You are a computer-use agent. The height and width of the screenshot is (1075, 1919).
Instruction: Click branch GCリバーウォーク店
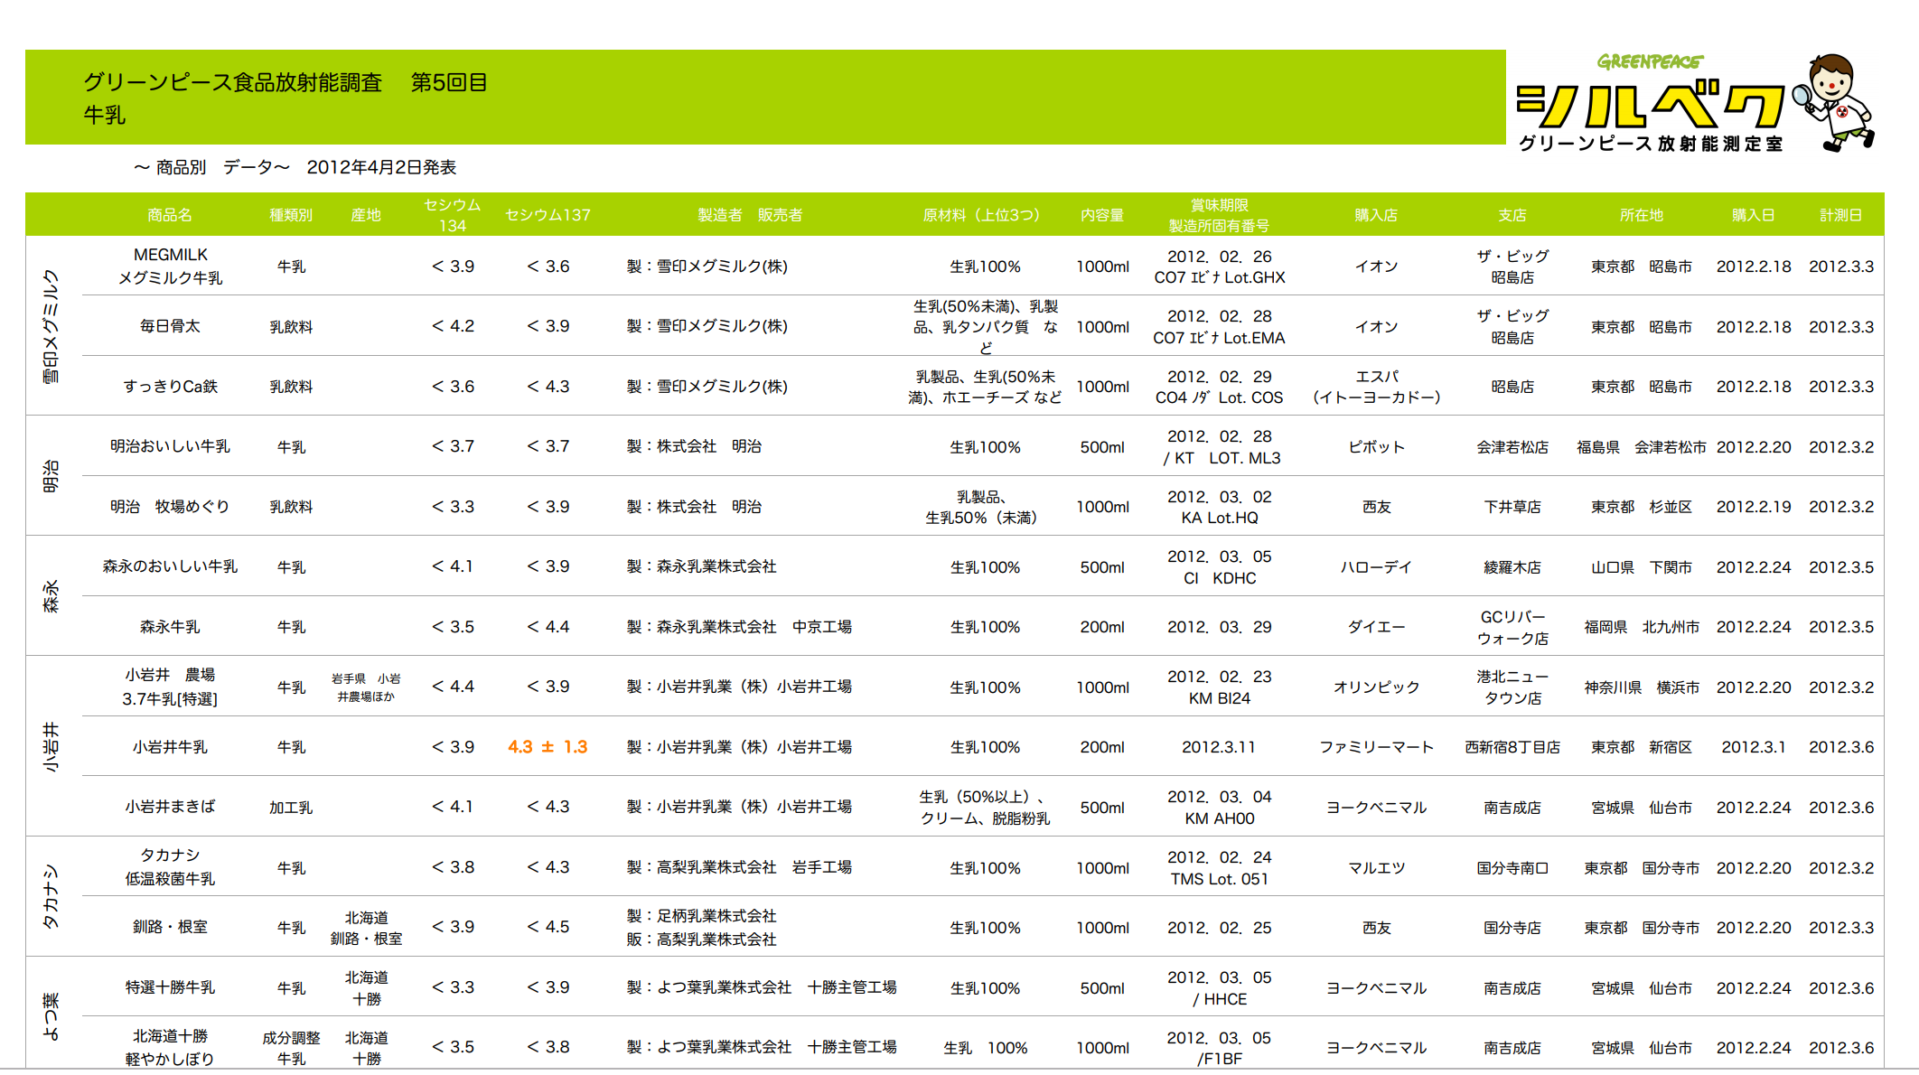point(1512,628)
